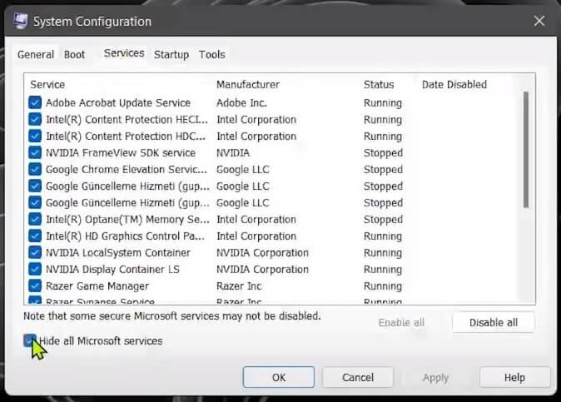Click 'Intel Corporation' beside HD Graphics Control
Viewport: 561px width, 402px height.
tap(256, 236)
